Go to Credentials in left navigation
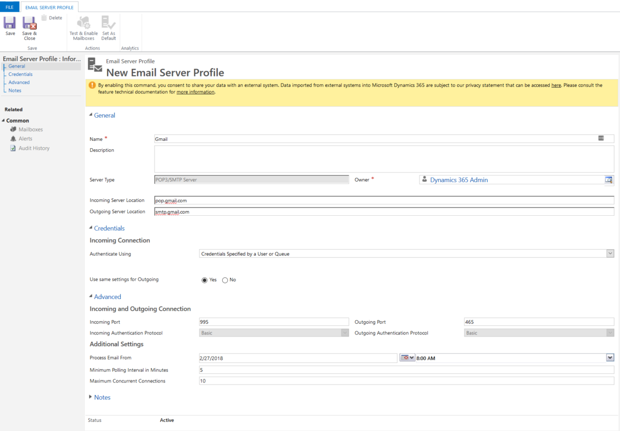This screenshot has width=620, height=431. 21,74
